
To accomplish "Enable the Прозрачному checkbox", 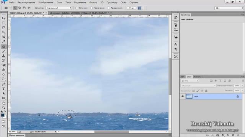I will [109, 8].
